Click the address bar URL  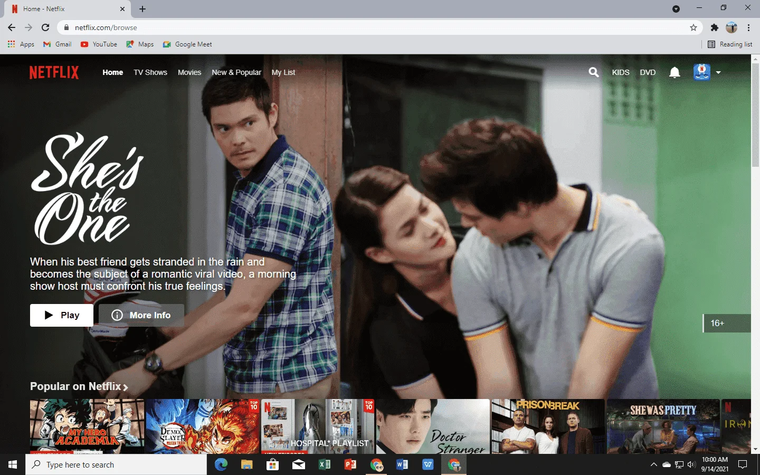pyautogui.click(x=106, y=27)
